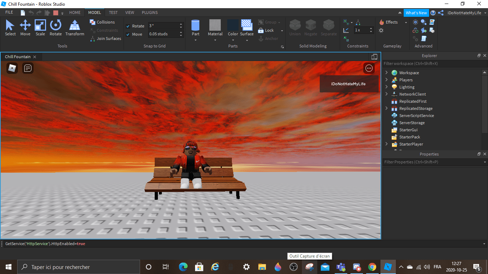Activate the Scale tool
Screen dimensions: 488x274
point(40,28)
